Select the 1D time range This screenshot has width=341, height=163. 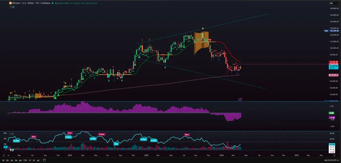click(x=3, y=160)
